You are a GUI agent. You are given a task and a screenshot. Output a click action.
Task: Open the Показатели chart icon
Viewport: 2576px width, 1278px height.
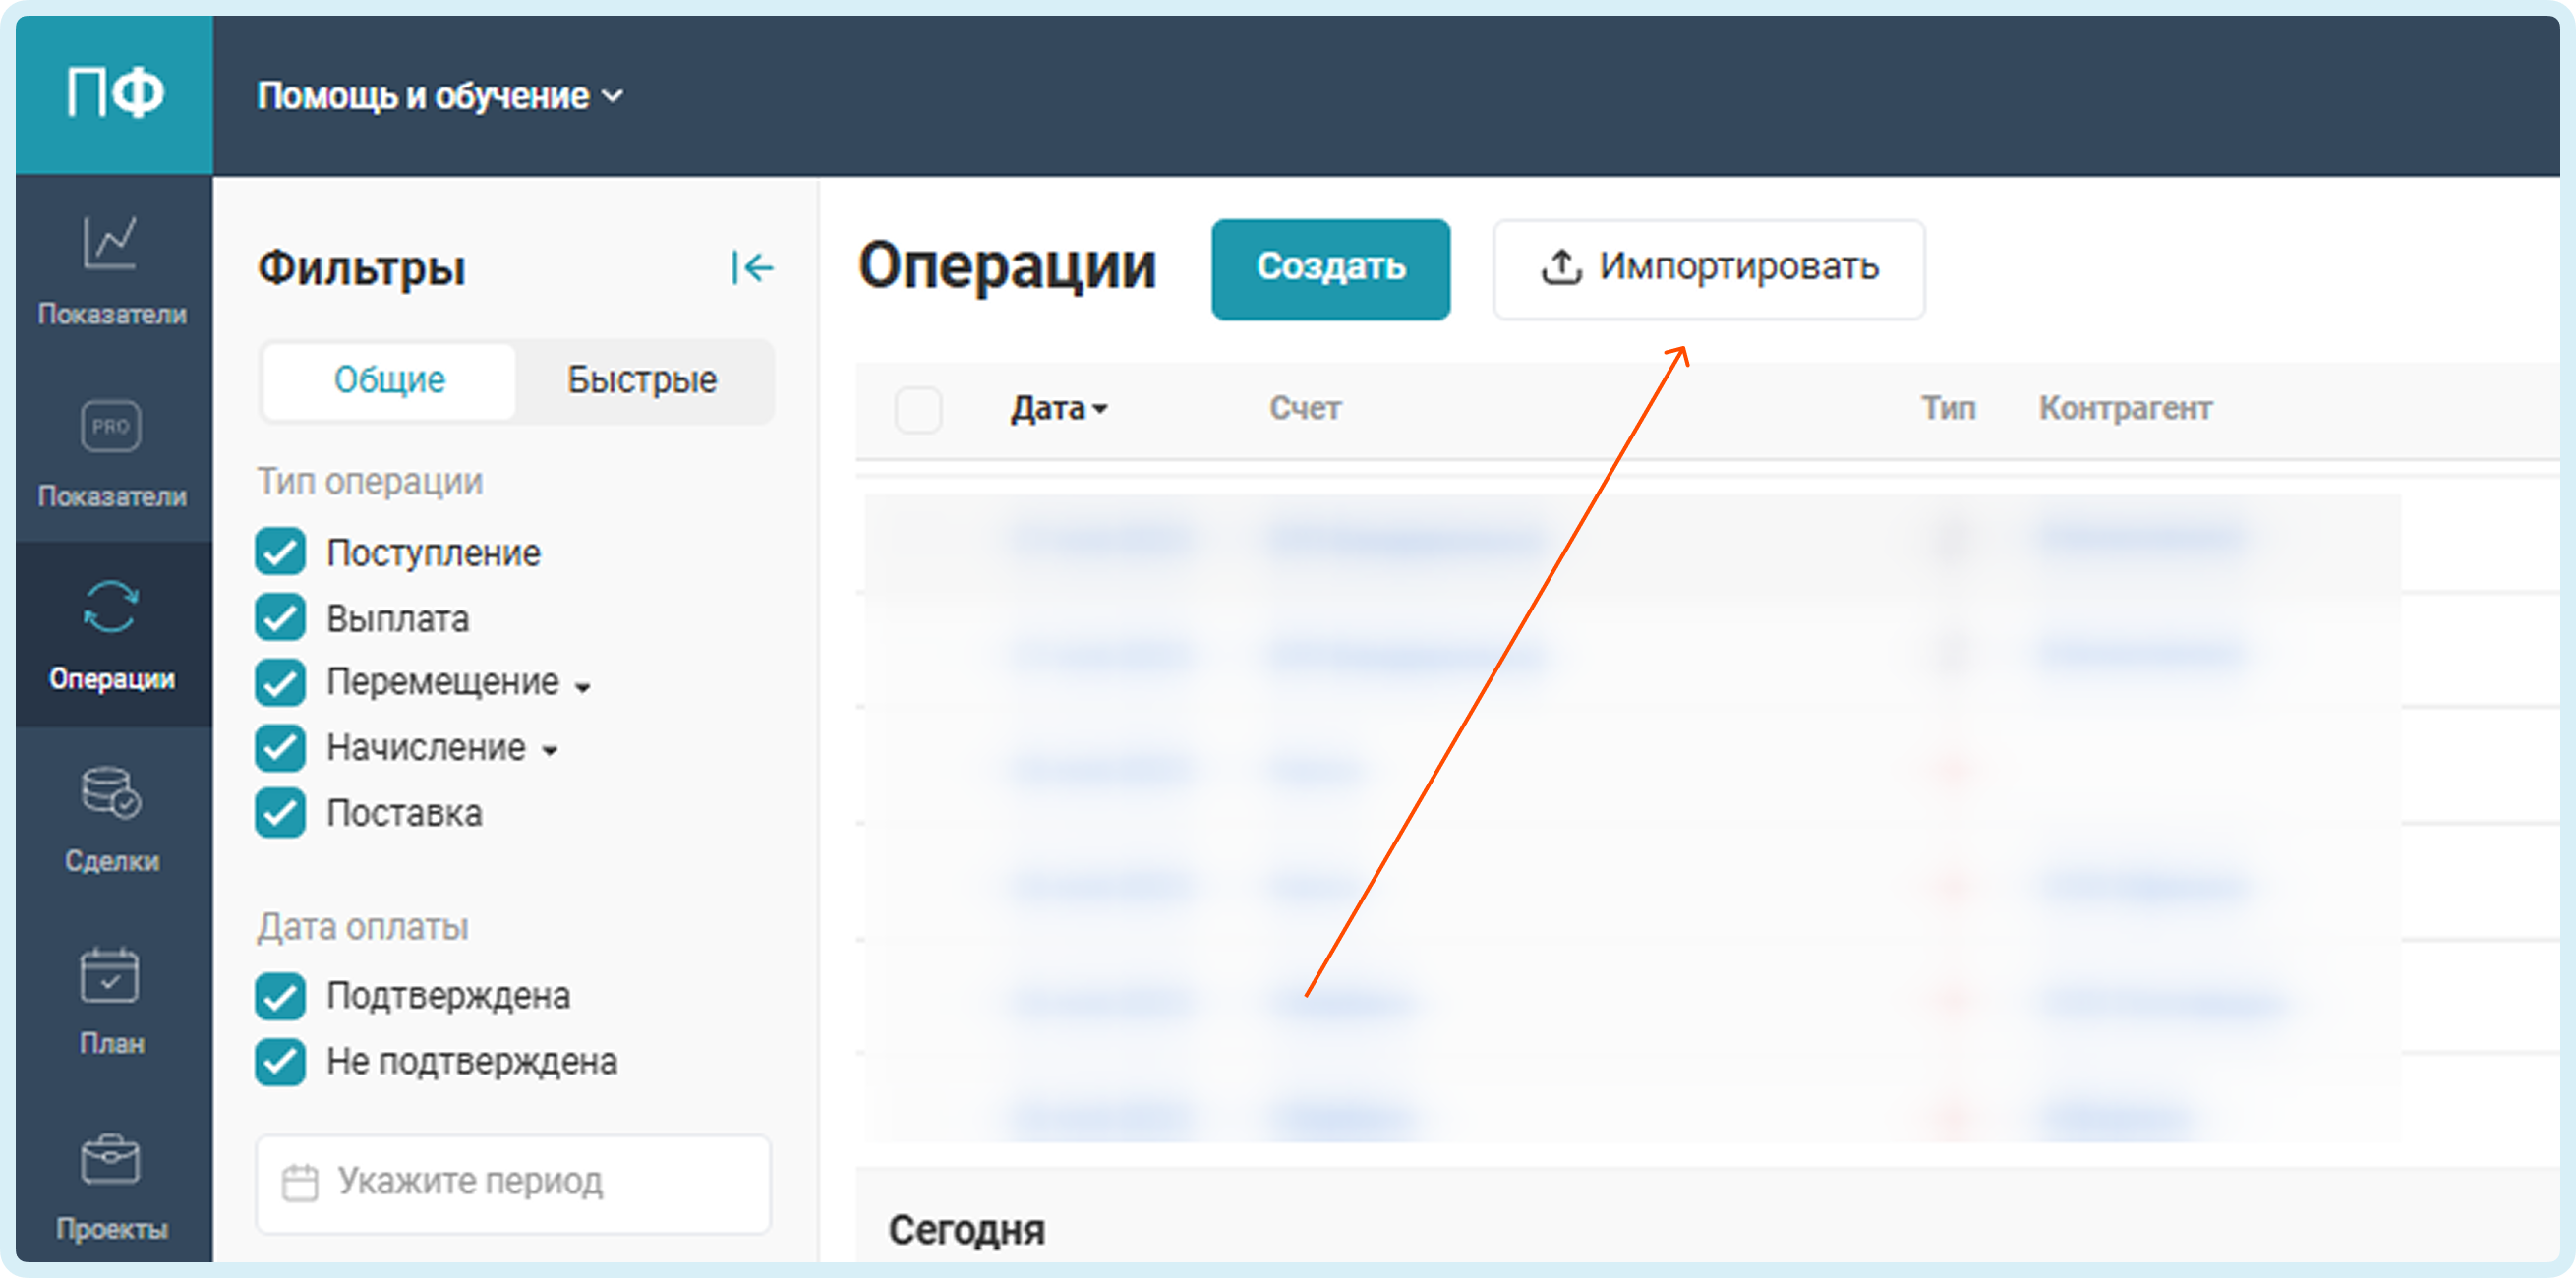pos(110,244)
